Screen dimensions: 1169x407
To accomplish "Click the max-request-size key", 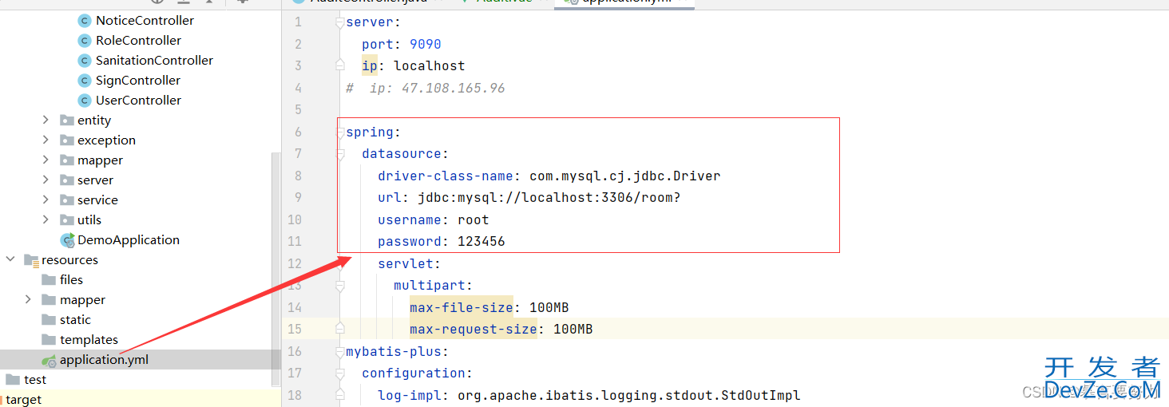I will tap(474, 329).
